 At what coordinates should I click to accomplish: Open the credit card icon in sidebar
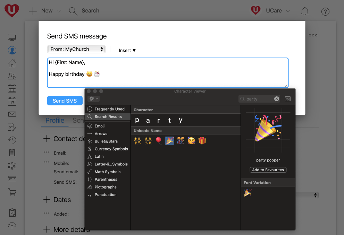(x=12, y=179)
